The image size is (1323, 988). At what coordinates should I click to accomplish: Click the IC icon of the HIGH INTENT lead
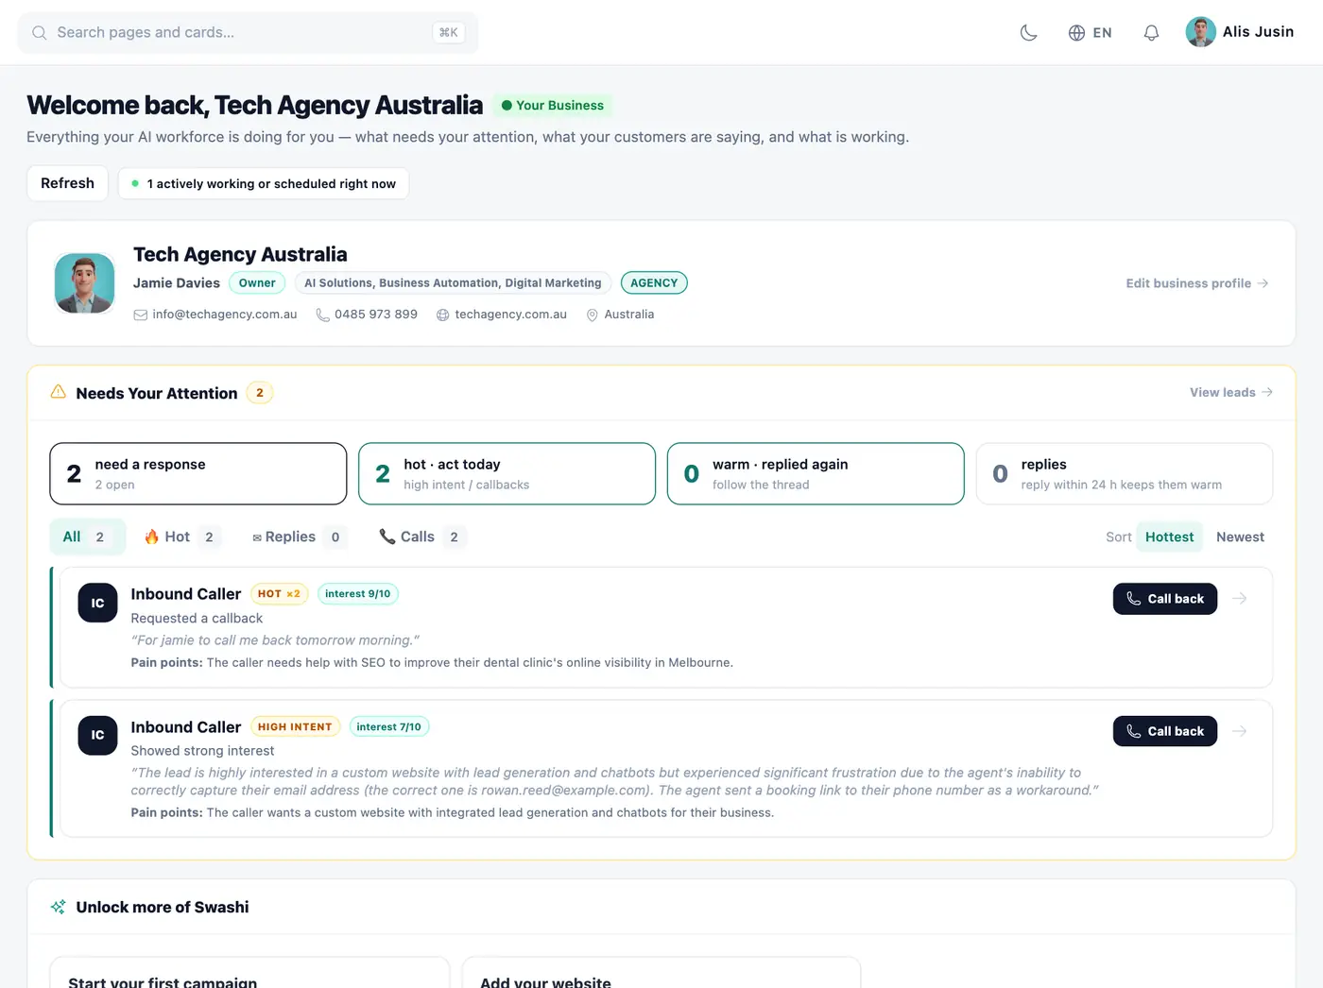pyautogui.click(x=97, y=735)
